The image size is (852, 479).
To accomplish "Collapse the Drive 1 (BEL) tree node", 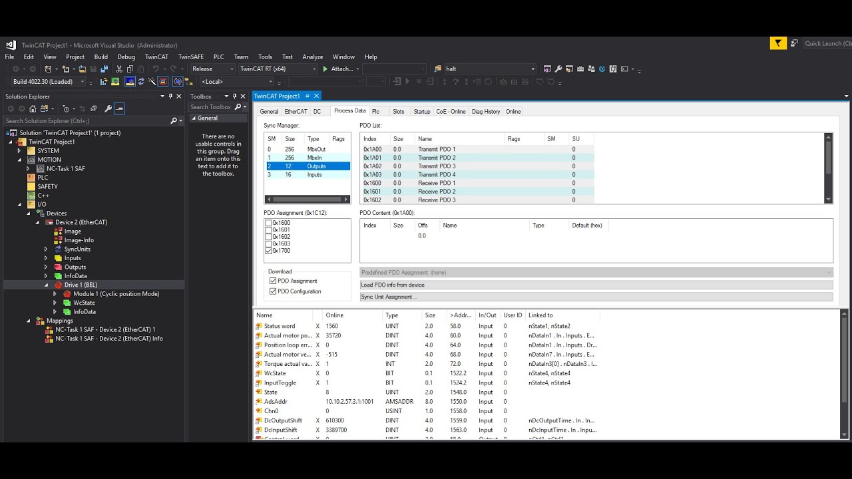I will coord(46,285).
